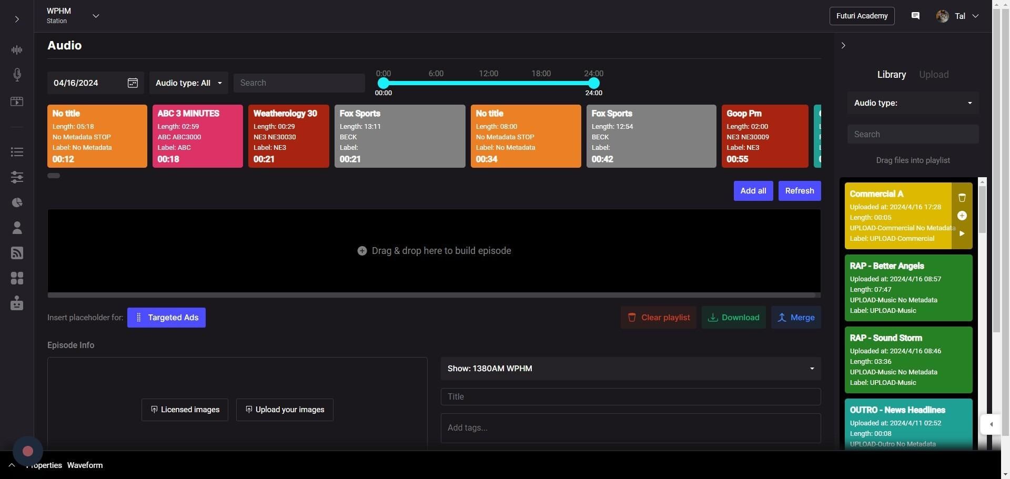Click the Merge button
Viewport: 1010px width, 479px height.
[795, 318]
